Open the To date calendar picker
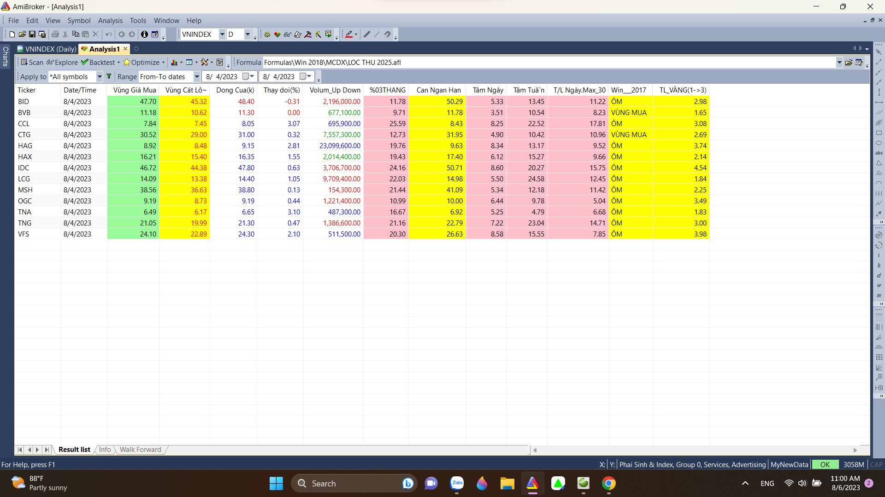885x497 pixels. click(x=306, y=76)
